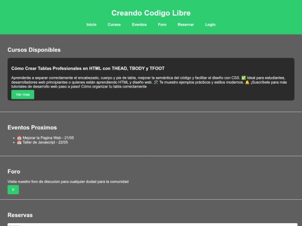Click the Ir button under Foro

[13, 190]
